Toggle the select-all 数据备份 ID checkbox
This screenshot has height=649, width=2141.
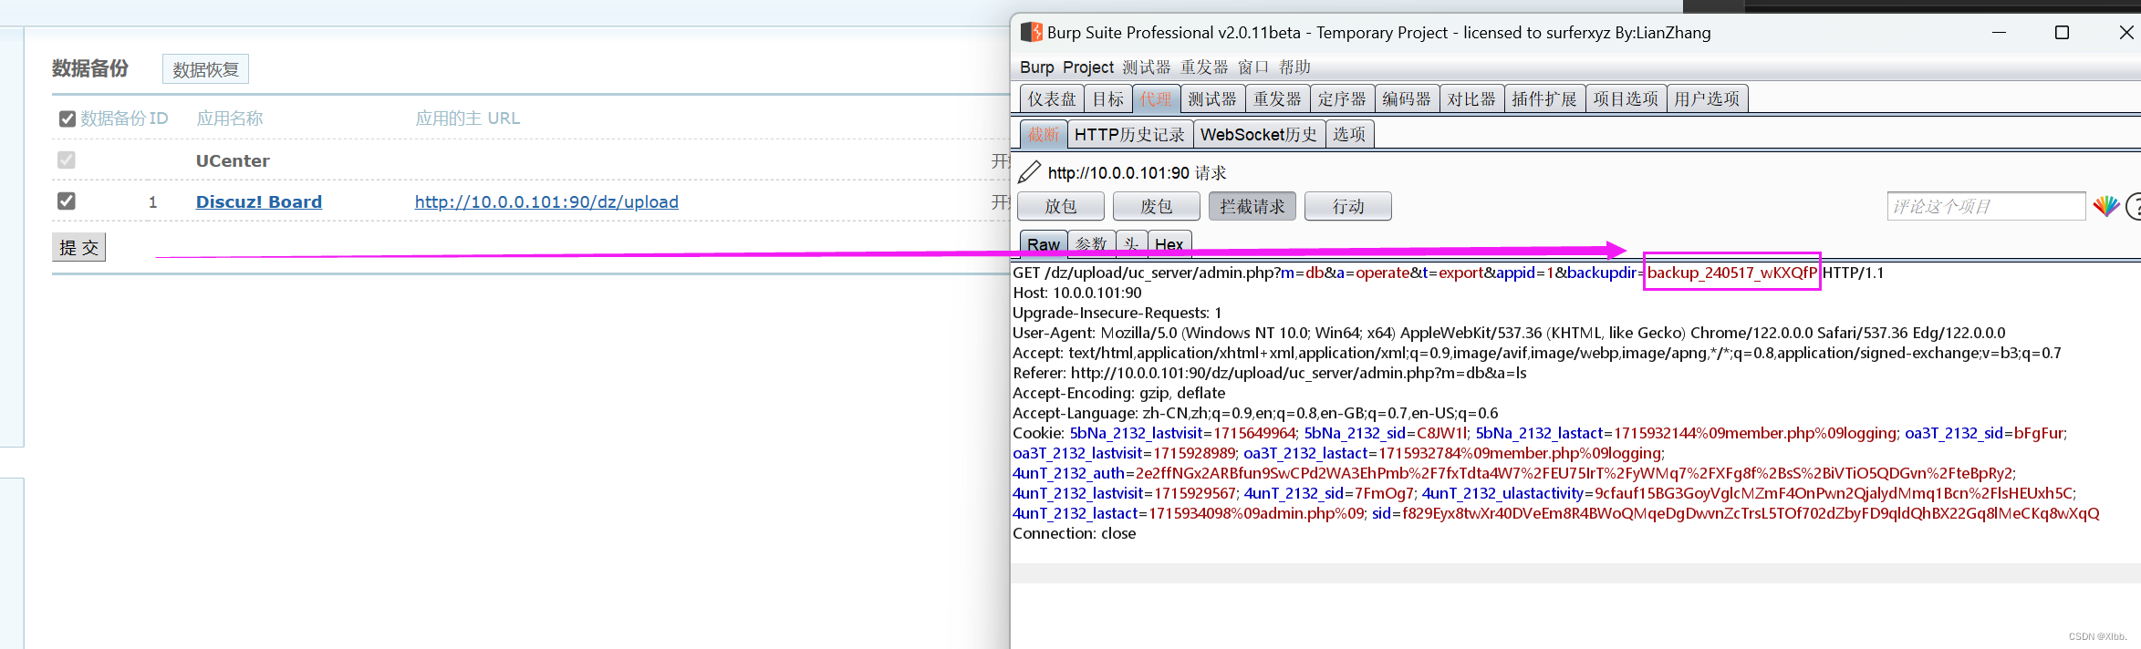click(67, 118)
